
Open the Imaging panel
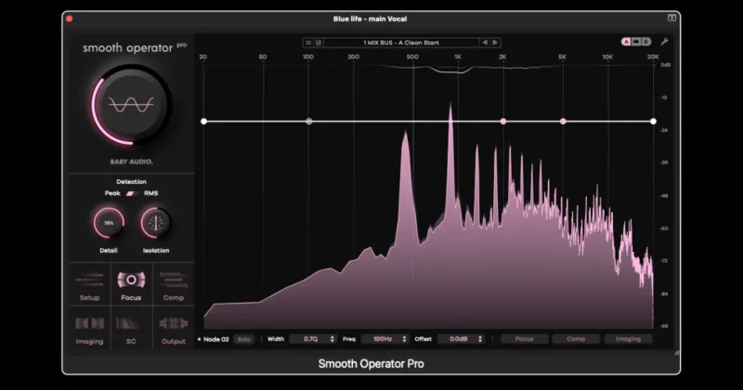pyautogui.click(x=89, y=330)
